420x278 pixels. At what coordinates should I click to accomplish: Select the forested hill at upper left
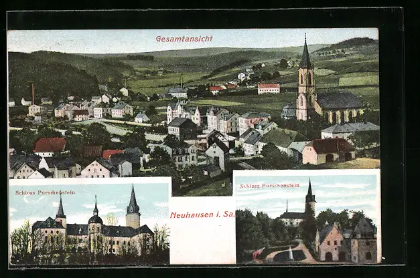50,72
